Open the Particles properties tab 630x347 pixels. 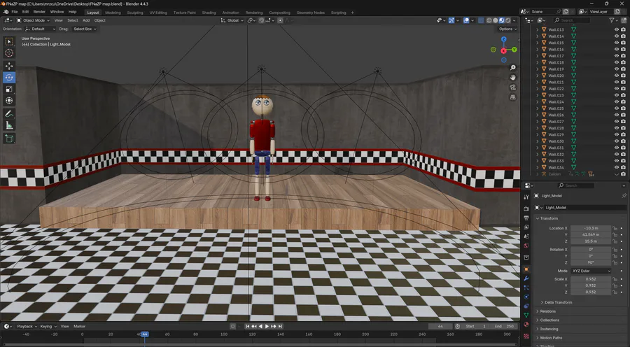pos(526,288)
